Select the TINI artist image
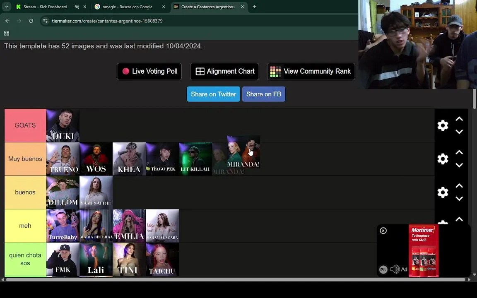 click(129, 259)
